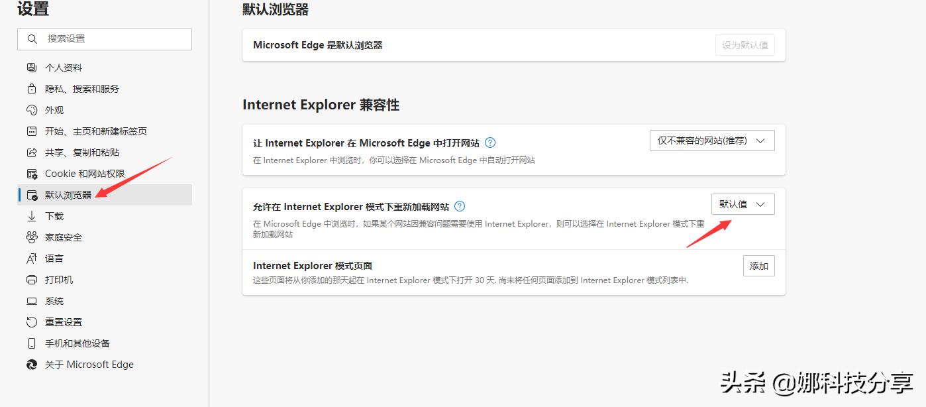Click the 关于 Microsoft Edge logo icon
Screen dimensions: 926x407
click(x=31, y=364)
